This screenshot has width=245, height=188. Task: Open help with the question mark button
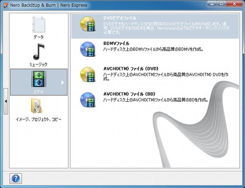[15, 178]
